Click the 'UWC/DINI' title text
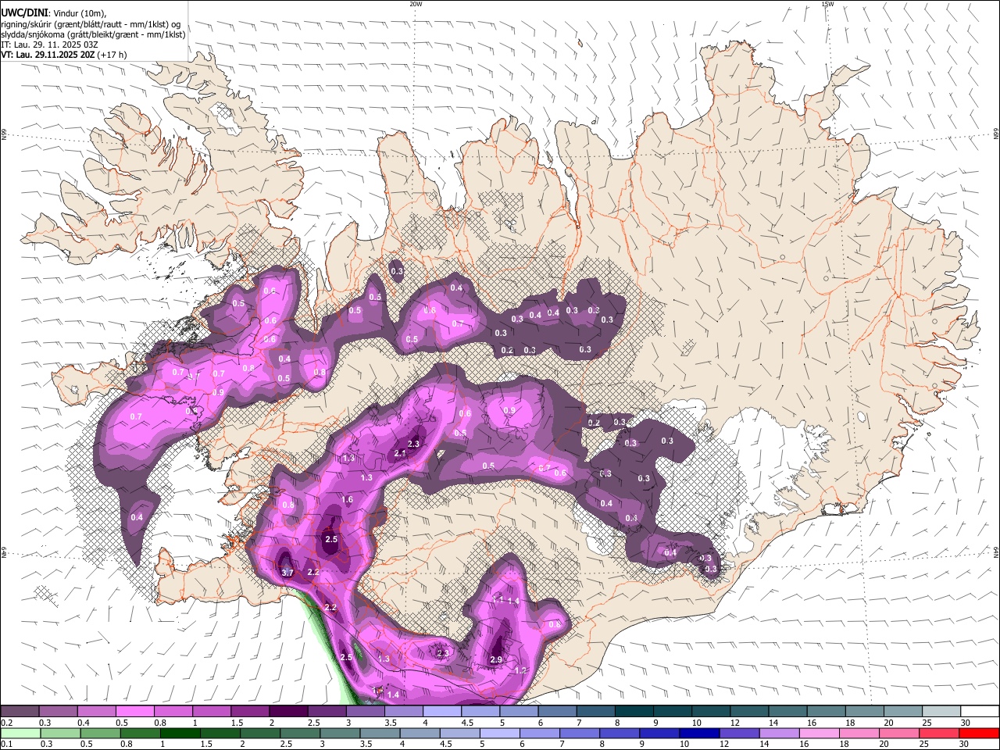 point(24,13)
